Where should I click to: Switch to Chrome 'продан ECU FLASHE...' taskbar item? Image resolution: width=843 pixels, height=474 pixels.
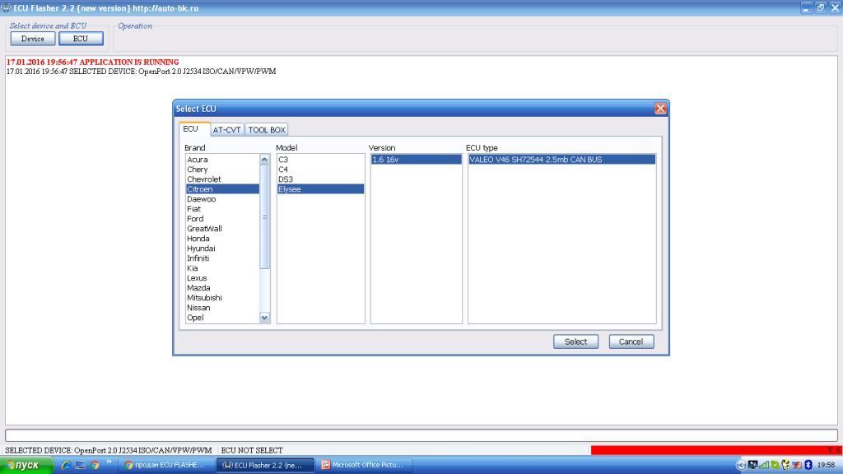pyautogui.click(x=165, y=465)
